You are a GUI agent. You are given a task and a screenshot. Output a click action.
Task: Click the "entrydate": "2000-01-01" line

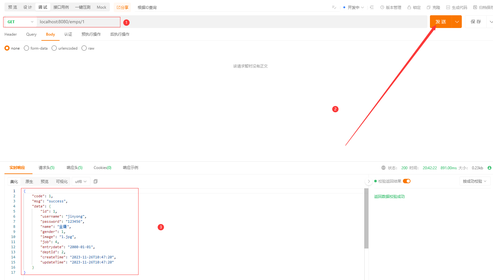pyautogui.click(x=68, y=247)
